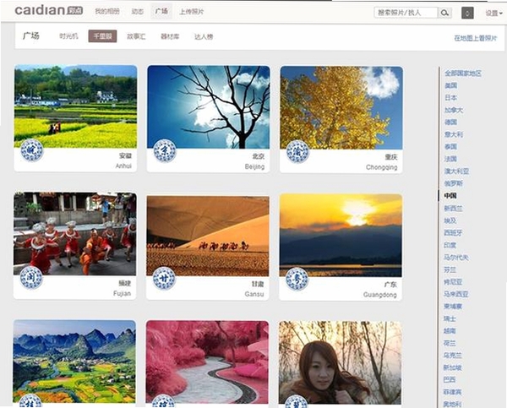This screenshot has width=507, height=408.
Task: Open the Anhui rapeseed field photo
Action: click(x=75, y=106)
